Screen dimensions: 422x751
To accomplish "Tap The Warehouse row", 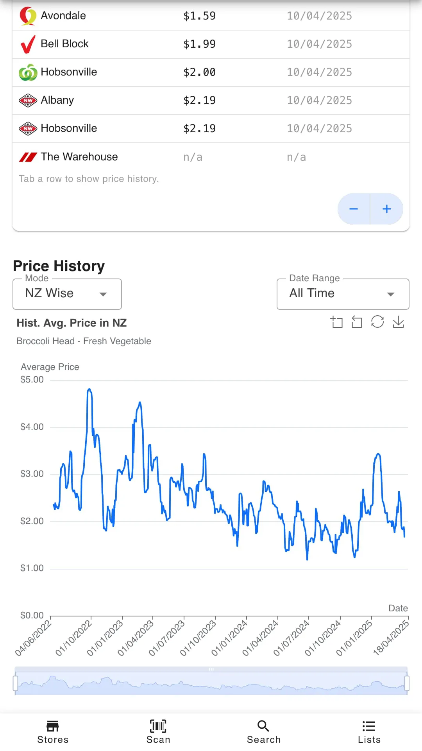I will [x=211, y=157].
